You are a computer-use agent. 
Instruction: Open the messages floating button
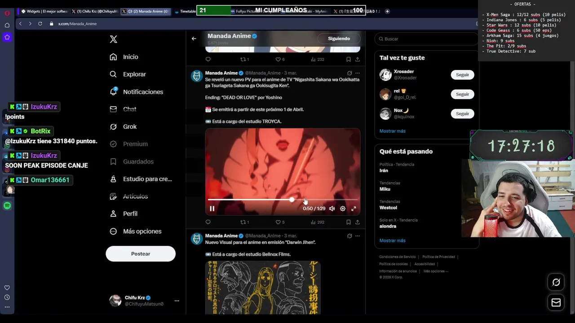point(556,303)
